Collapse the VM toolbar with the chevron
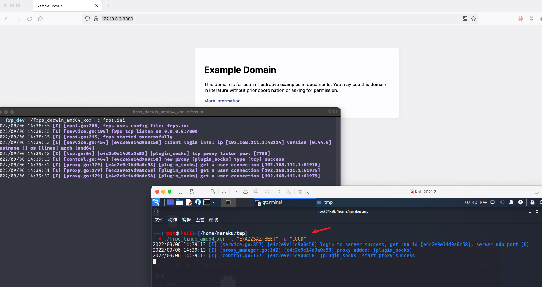This screenshot has width=542, height=287. pyautogui.click(x=308, y=192)
